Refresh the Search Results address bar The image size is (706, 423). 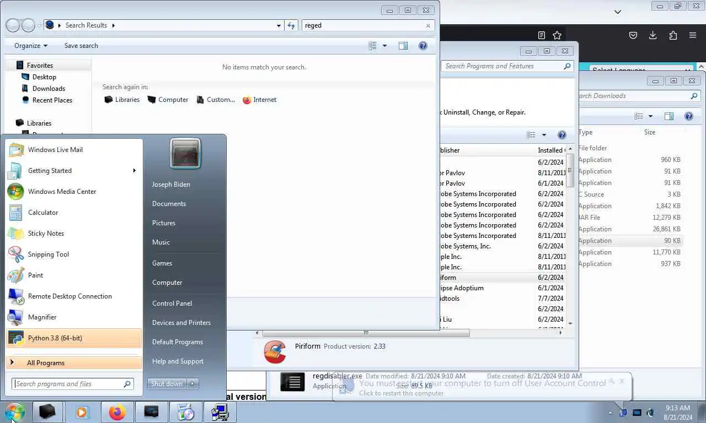292,25
